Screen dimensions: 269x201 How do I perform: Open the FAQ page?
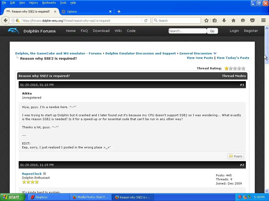(84, 31)
